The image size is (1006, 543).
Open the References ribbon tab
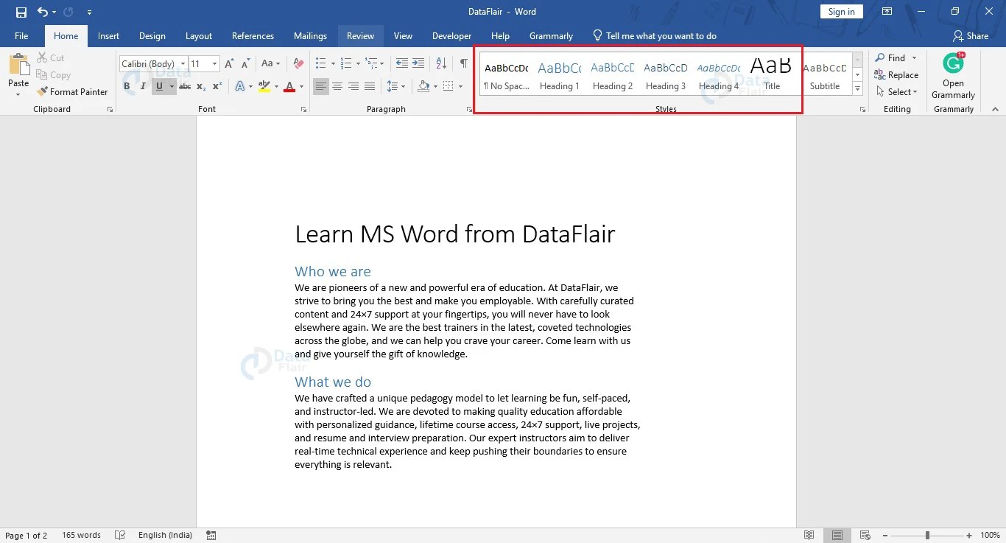253,35
